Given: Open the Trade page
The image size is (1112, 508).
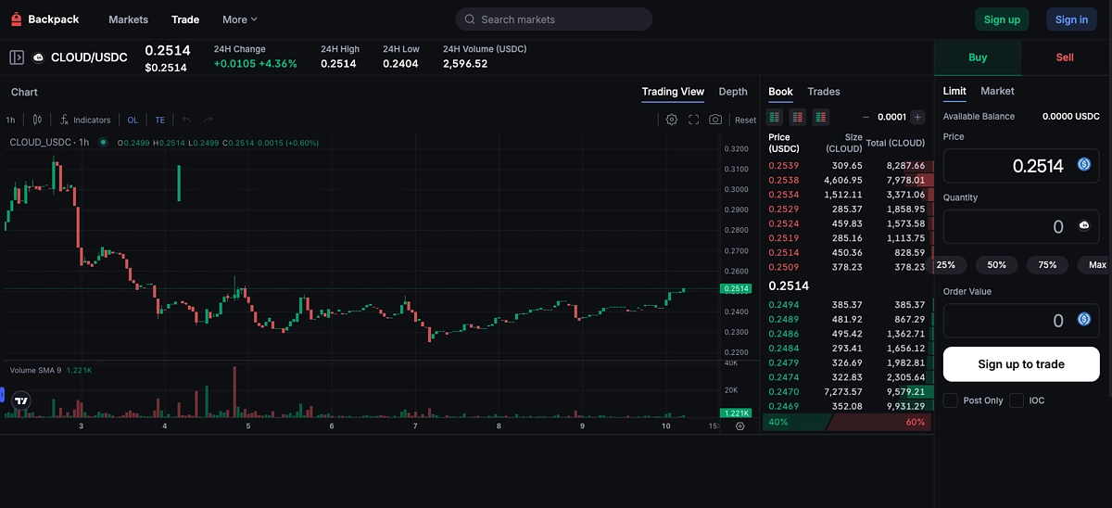Looking at the screenshot, I should [185, 19].
